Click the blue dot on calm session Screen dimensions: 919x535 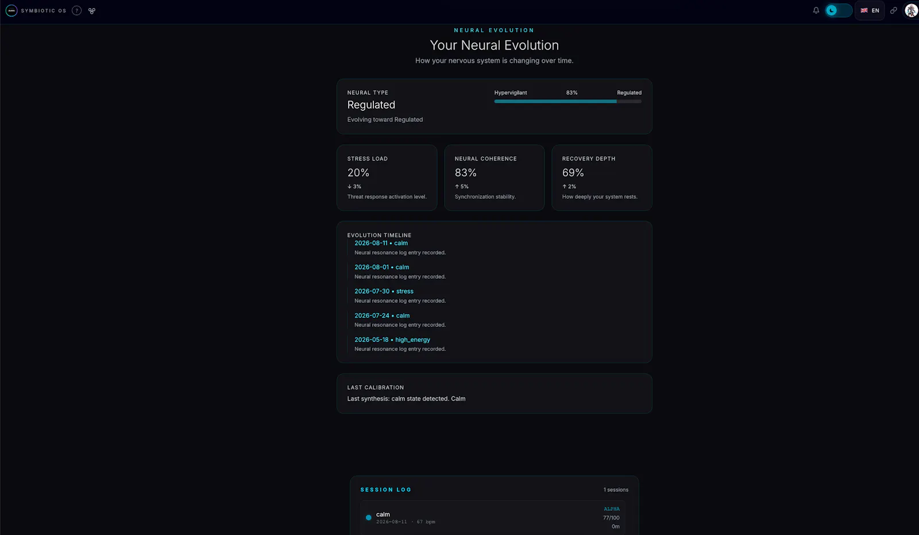tap(368, 518)
